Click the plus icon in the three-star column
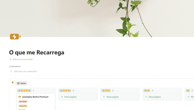Viewport: 194px width, 110px height. point(104,97)
